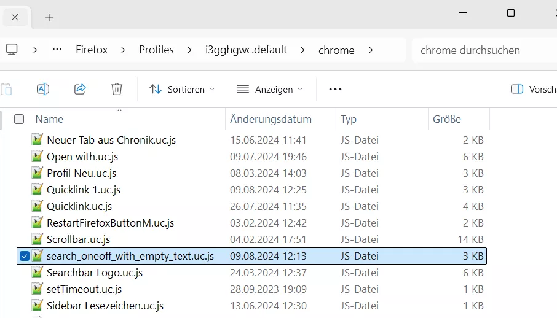The width and height of the screenshot is (557, 318).
Task: Click the Share icon in toolbar
Action: click(x=80, y=89)
